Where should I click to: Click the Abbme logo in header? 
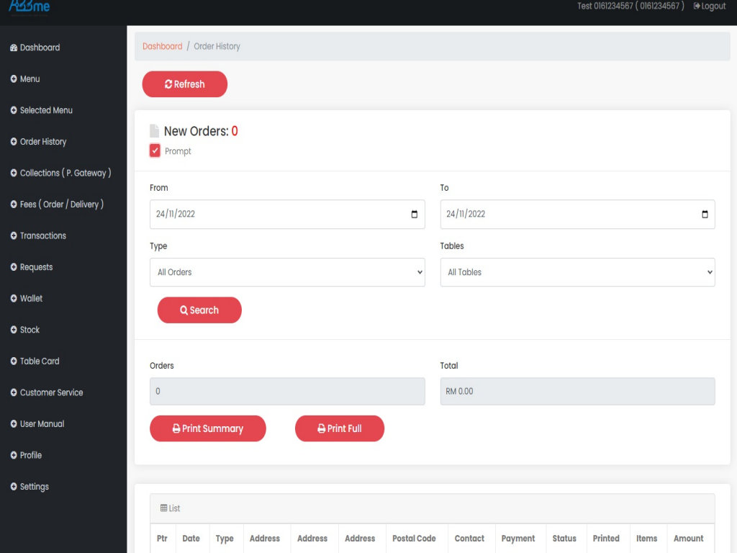tap(30, 6)
